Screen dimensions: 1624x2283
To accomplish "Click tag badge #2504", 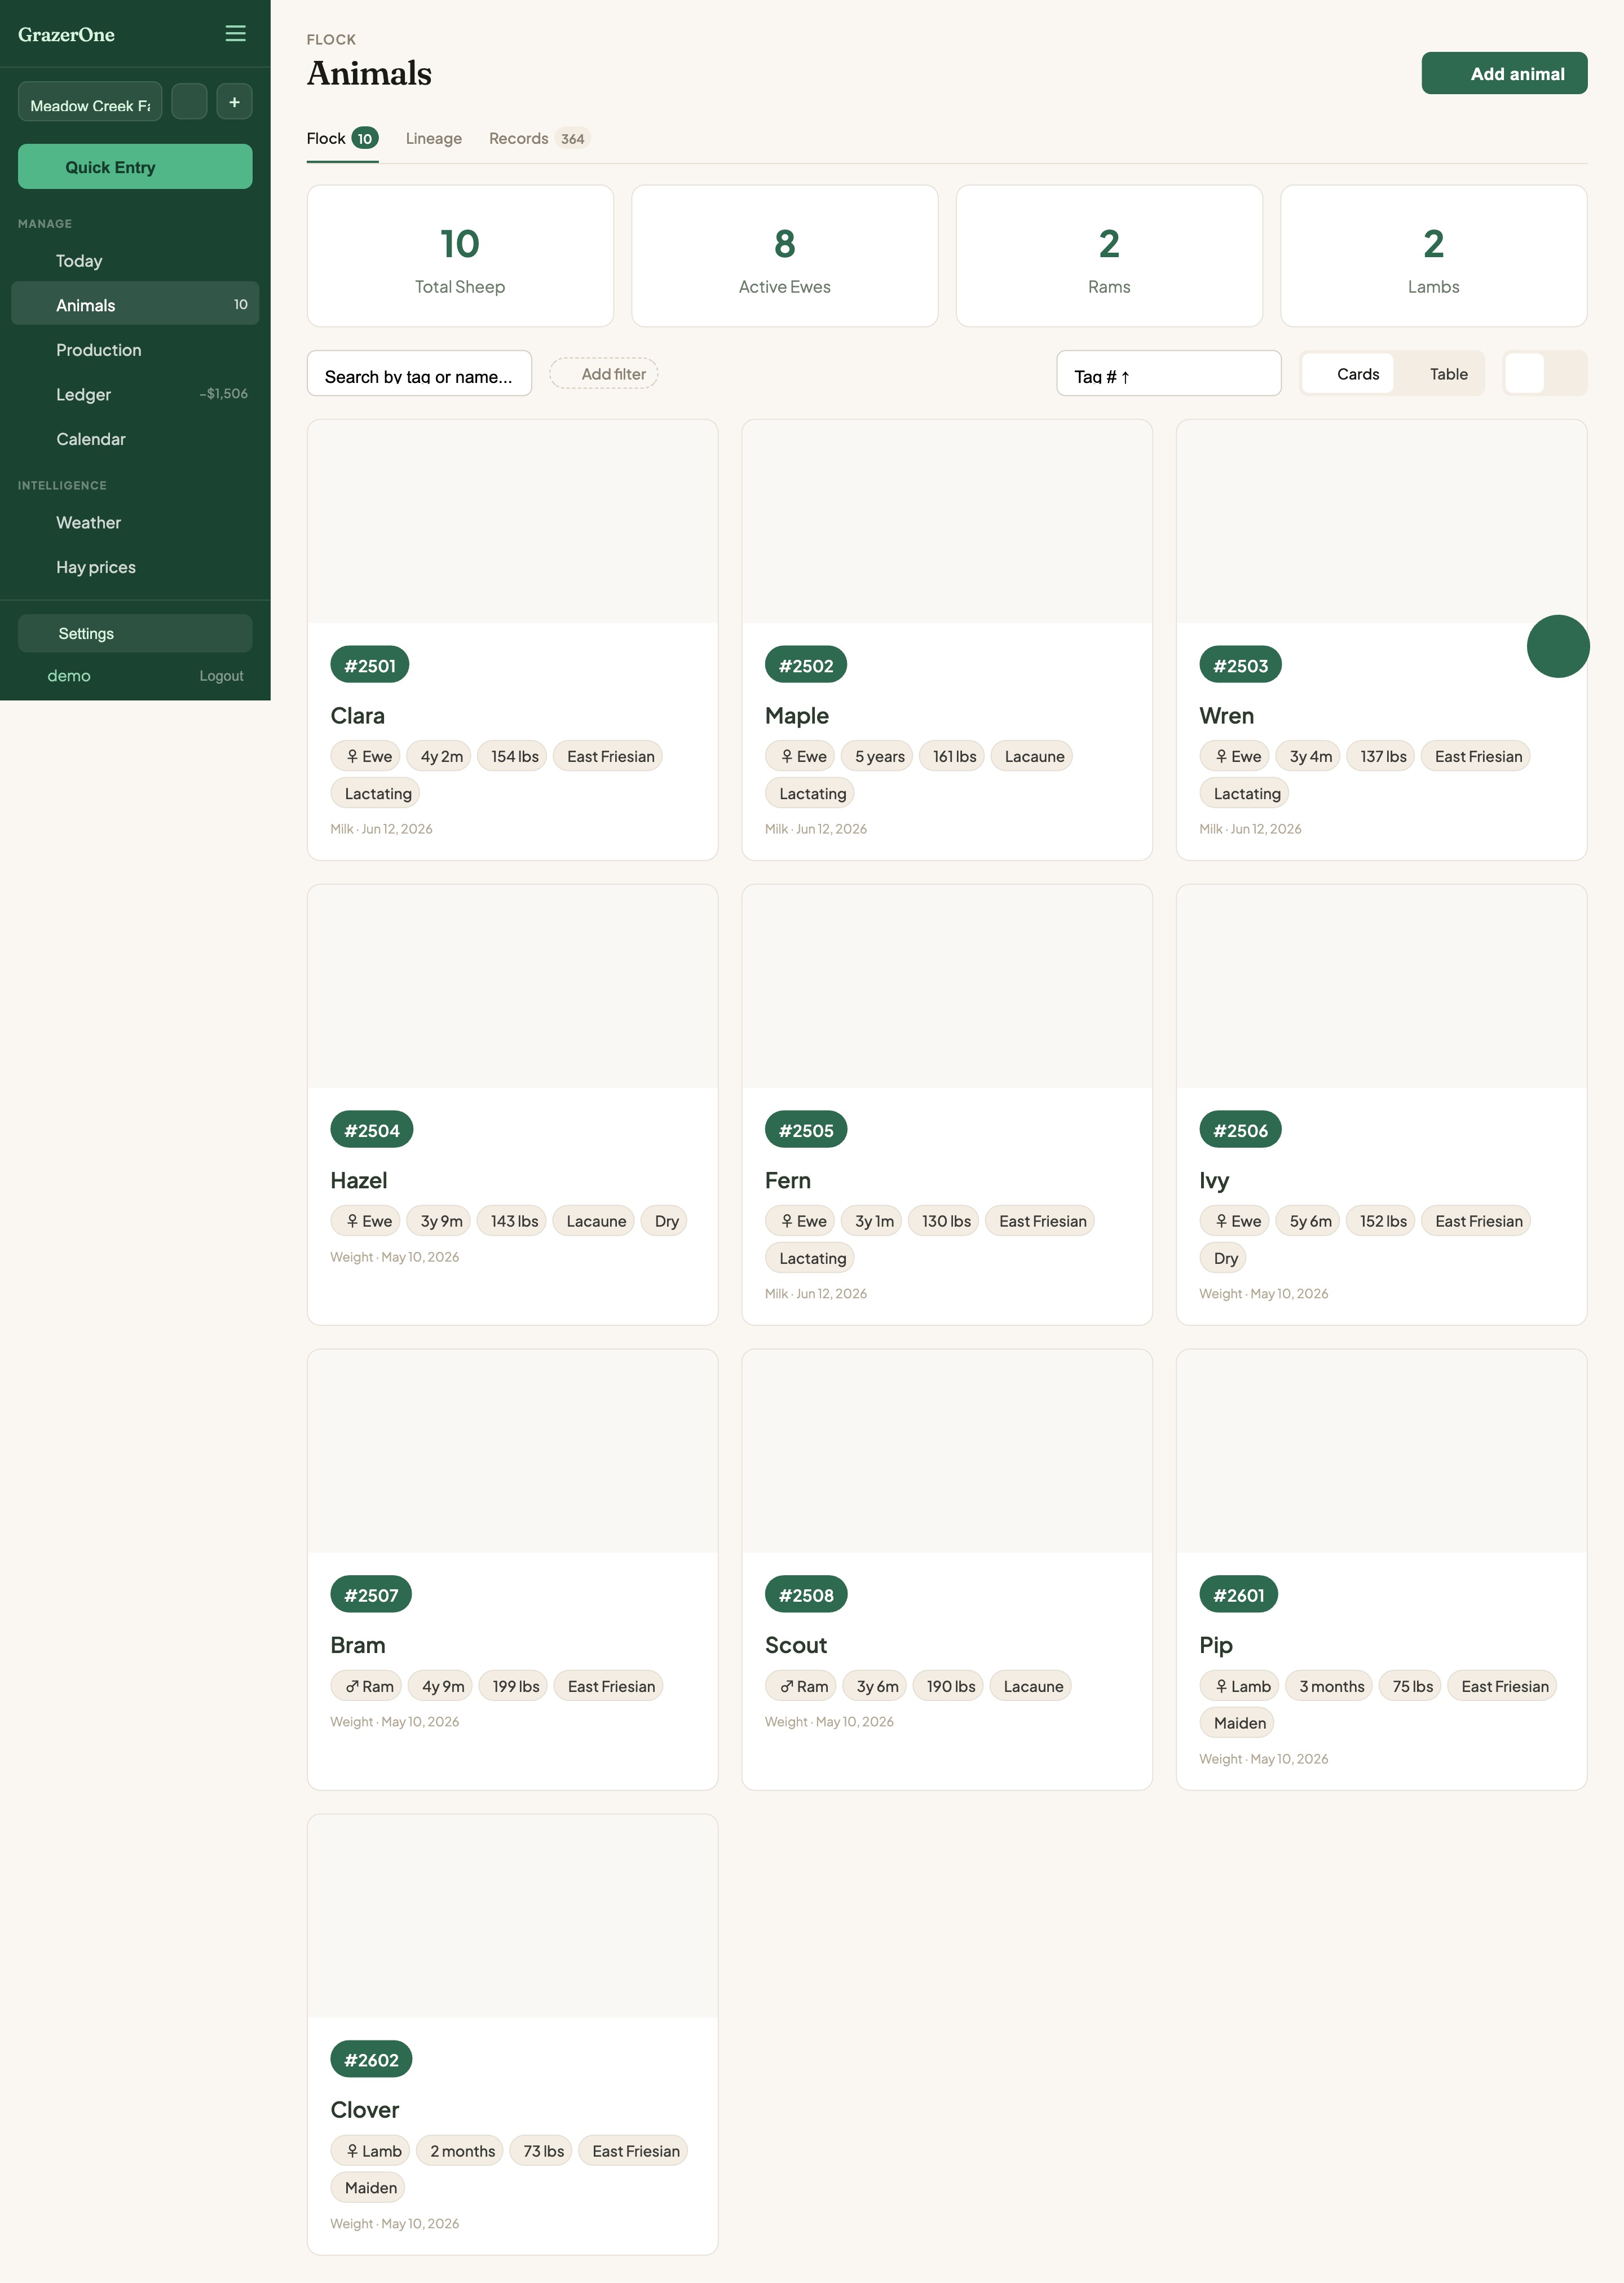I will [x=372, y=1130].
